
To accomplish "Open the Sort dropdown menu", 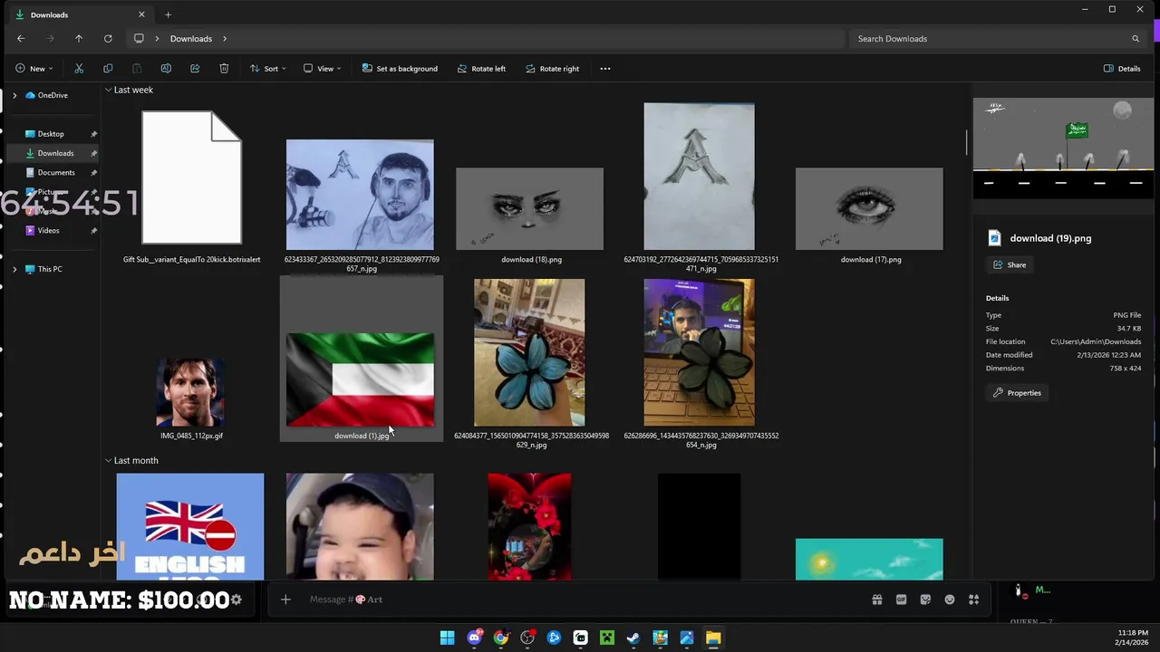I will click(268, 69).
